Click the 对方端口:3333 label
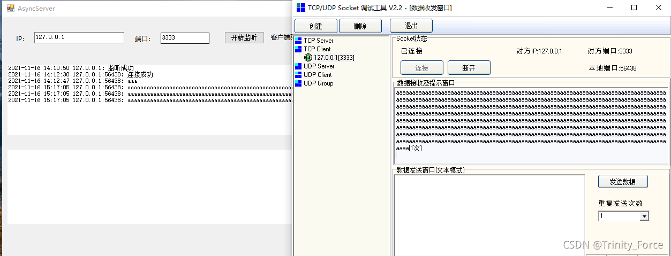Screen dimensions: 671x256 tap(610, 51)
